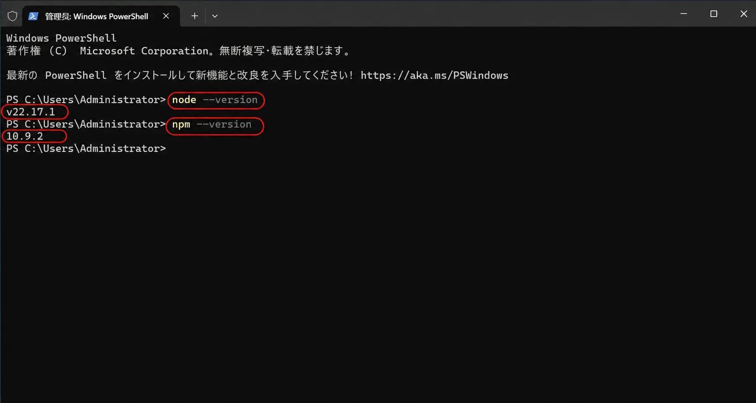Click the administrator shield icon in title bar

[12, 16]
